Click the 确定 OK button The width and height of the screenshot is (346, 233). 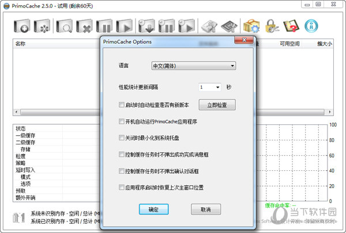pos(154,209)
